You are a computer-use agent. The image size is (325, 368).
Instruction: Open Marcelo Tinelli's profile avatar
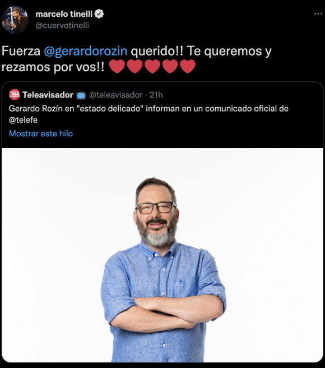pos(15,20)
